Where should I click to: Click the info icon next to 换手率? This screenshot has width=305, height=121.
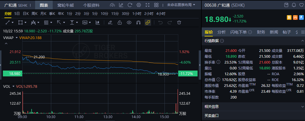tap(218, 62)
